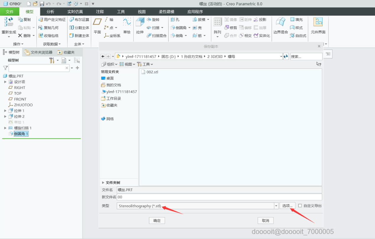Confirm with the 确定 button
This screenshot has width=375, height=239.
[157, 221]
